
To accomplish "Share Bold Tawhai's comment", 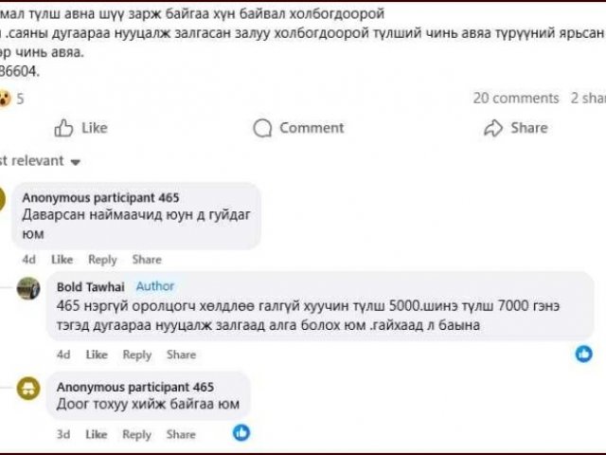I will pos(181,355).
